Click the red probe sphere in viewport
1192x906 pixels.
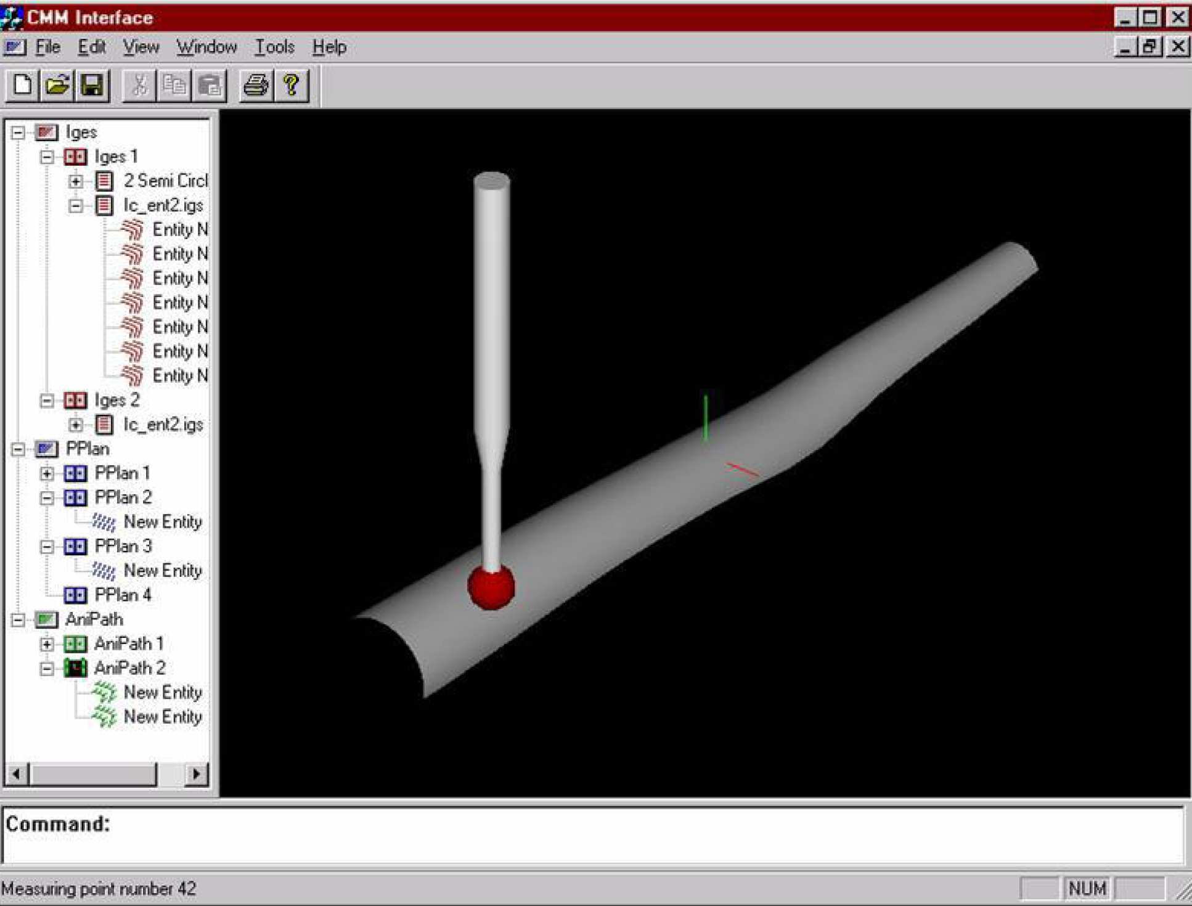tap(491, 587)
